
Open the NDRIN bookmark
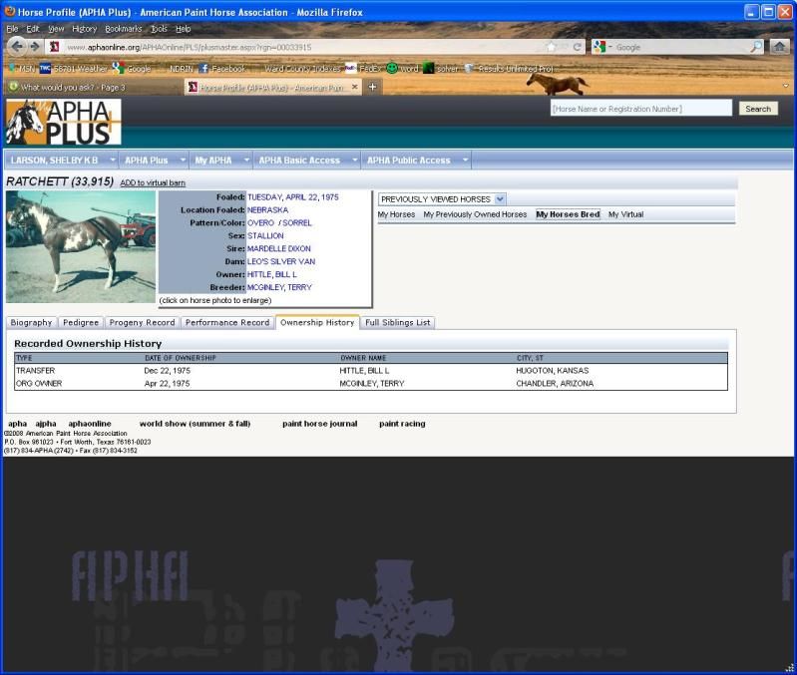tap(181, 68)
